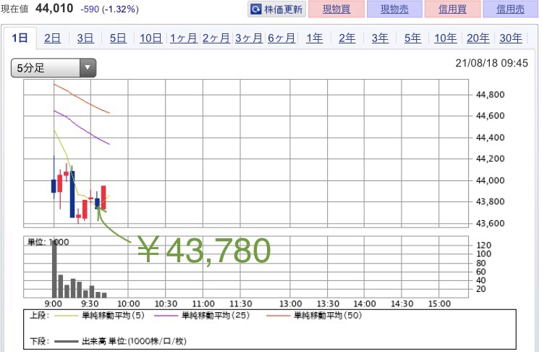The height and width of the screenshot is (352, 542).
Task: Click the timestamp 21/08/18 09:45
Action: 491,63
